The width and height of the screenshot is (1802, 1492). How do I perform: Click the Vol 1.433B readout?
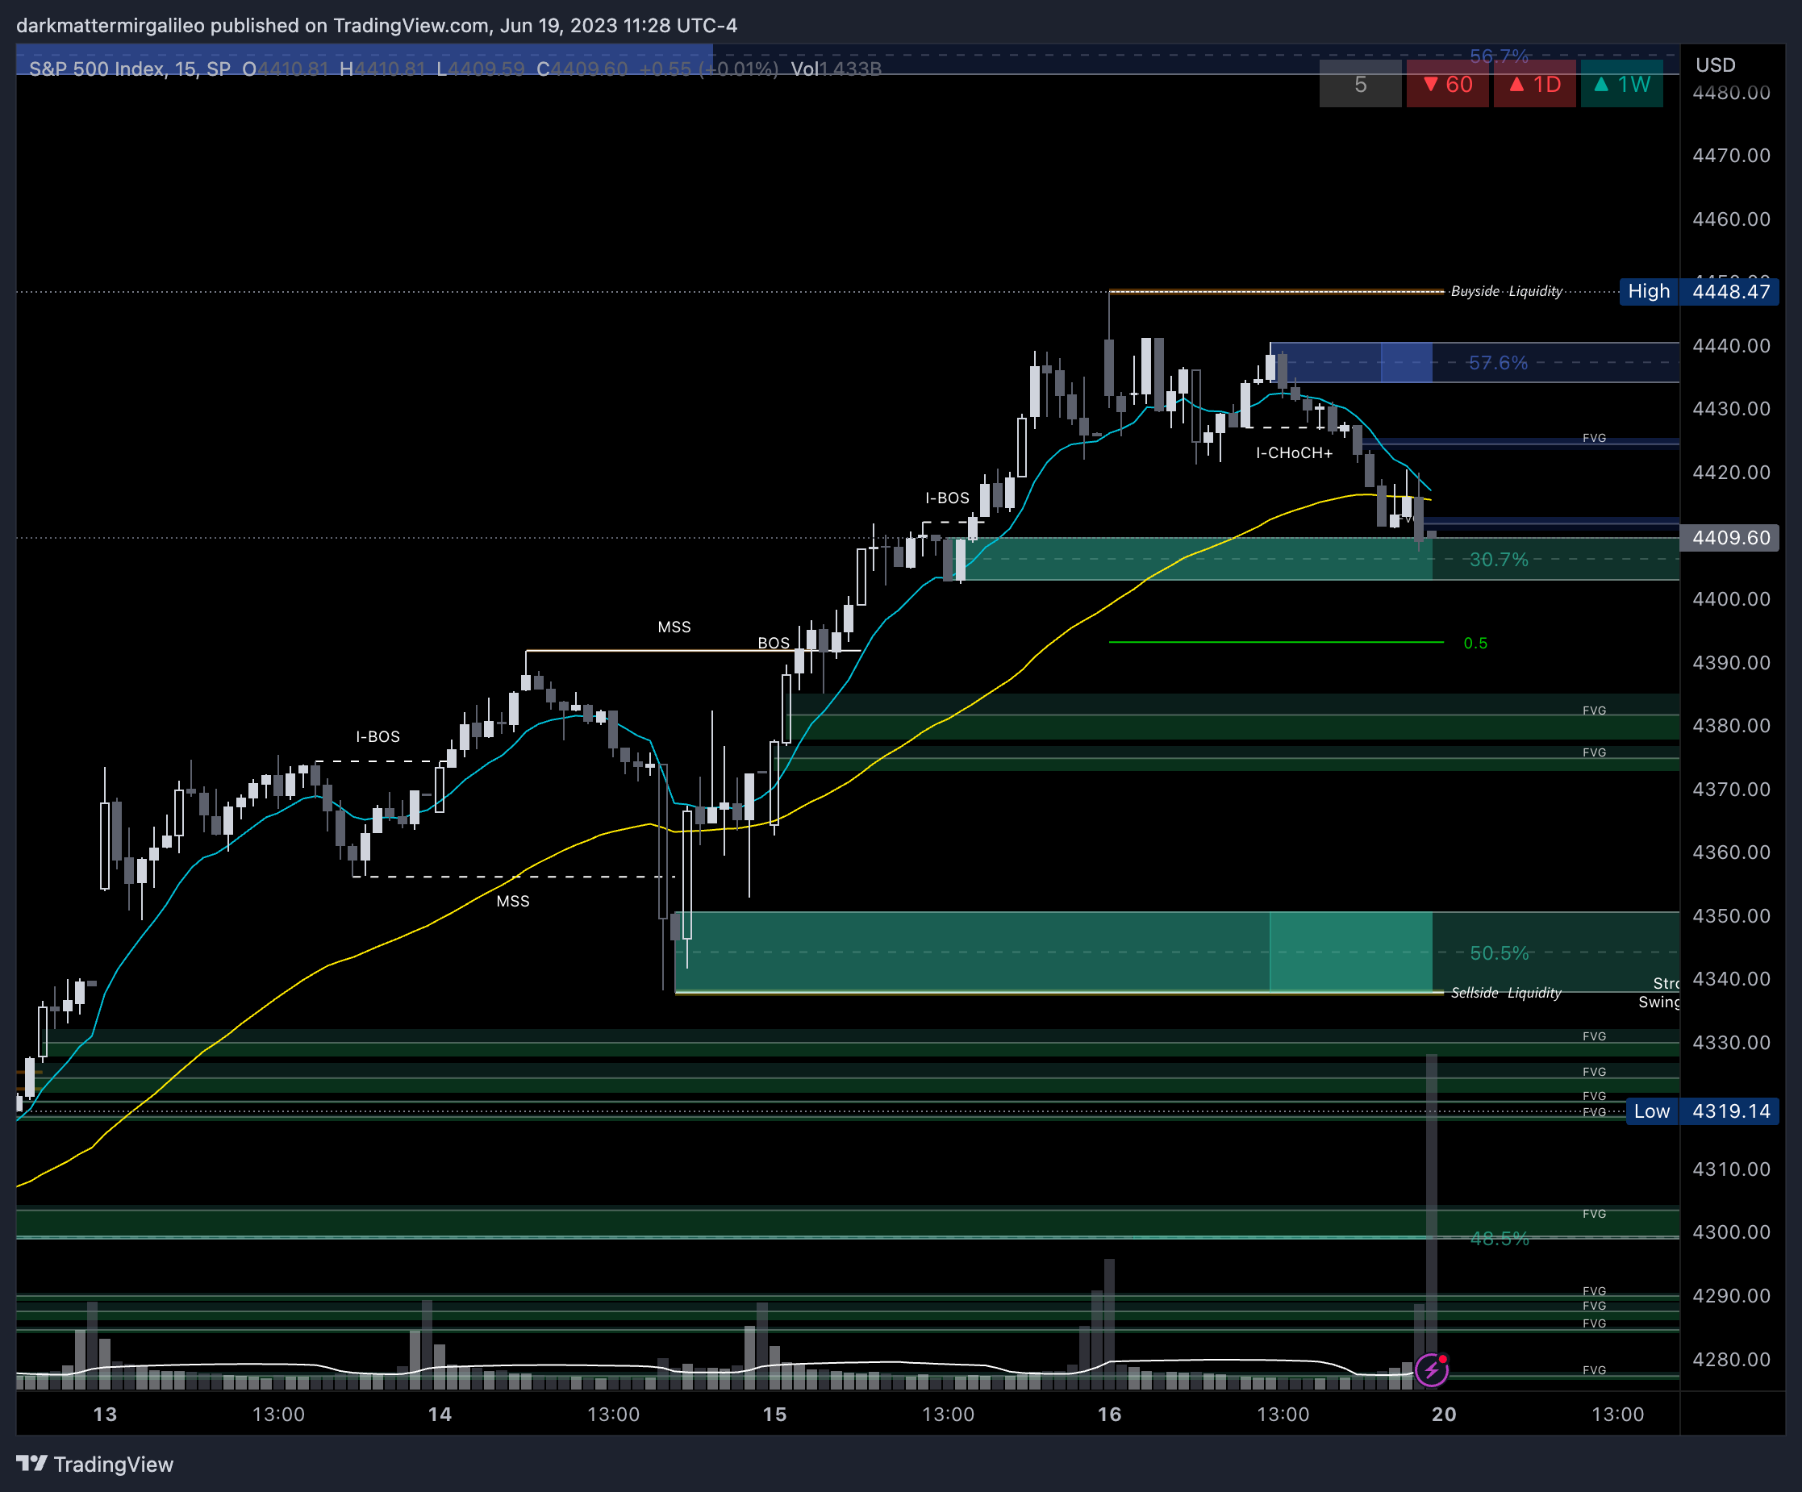tap(836, 69)
